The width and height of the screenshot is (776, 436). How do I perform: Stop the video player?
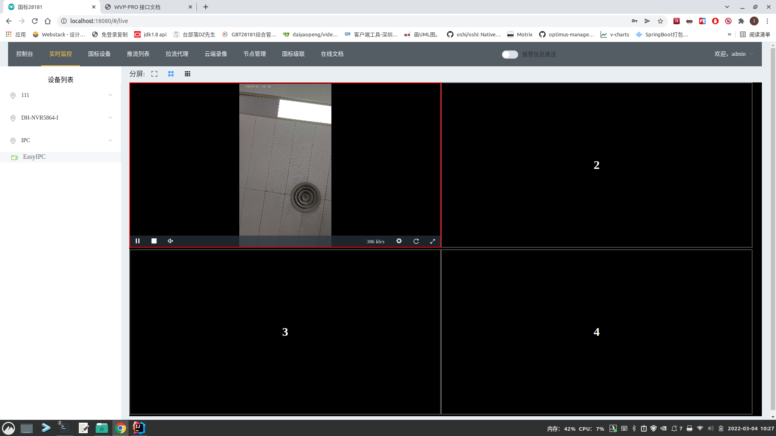pos(154,241)
